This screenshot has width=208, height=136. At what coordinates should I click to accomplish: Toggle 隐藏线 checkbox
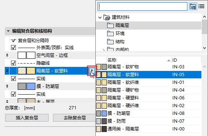pos(13,63)
